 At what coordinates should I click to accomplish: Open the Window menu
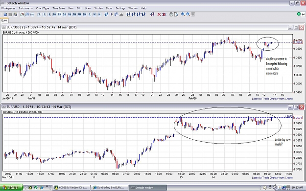[133, 8]
